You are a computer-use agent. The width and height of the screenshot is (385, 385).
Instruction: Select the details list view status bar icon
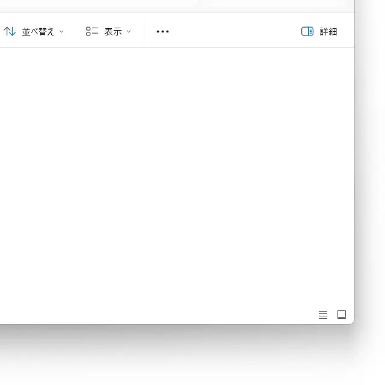323,315
